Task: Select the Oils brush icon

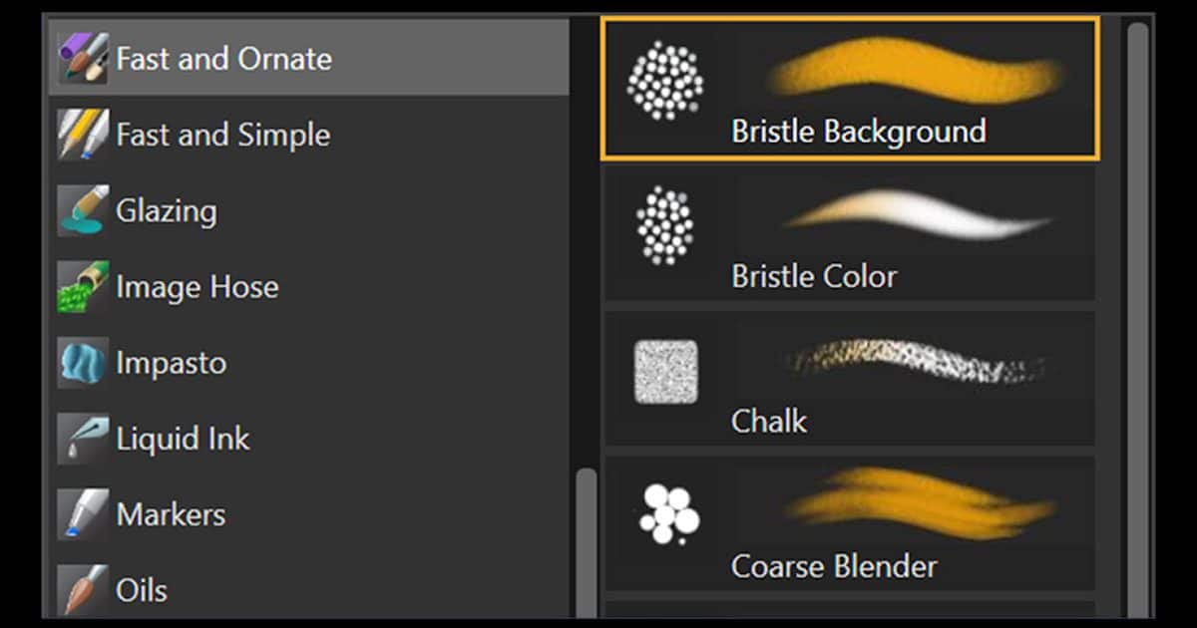Action: [85, 589]
